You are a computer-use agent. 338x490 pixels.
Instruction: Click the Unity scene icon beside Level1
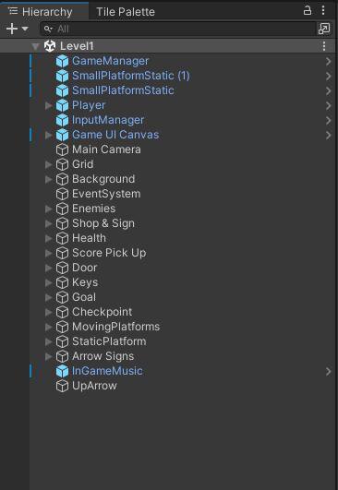(50, 46)
